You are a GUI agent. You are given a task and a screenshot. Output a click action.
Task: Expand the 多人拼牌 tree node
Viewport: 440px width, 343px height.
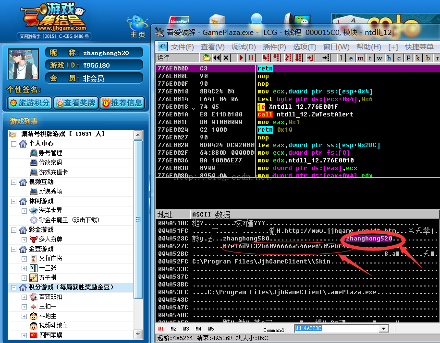tap(24, 240)
